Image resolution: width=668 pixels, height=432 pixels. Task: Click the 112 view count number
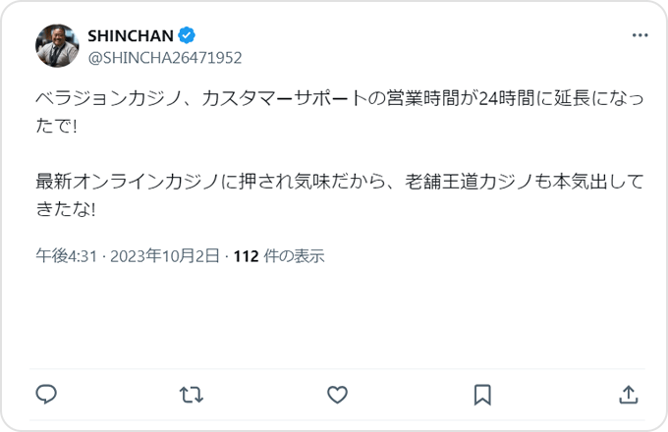click(x=247, y=256)
